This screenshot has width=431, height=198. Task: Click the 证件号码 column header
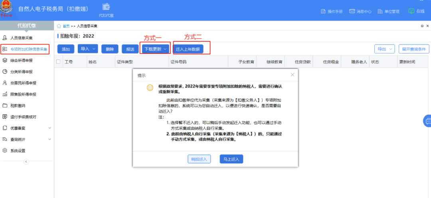[198, 62]
